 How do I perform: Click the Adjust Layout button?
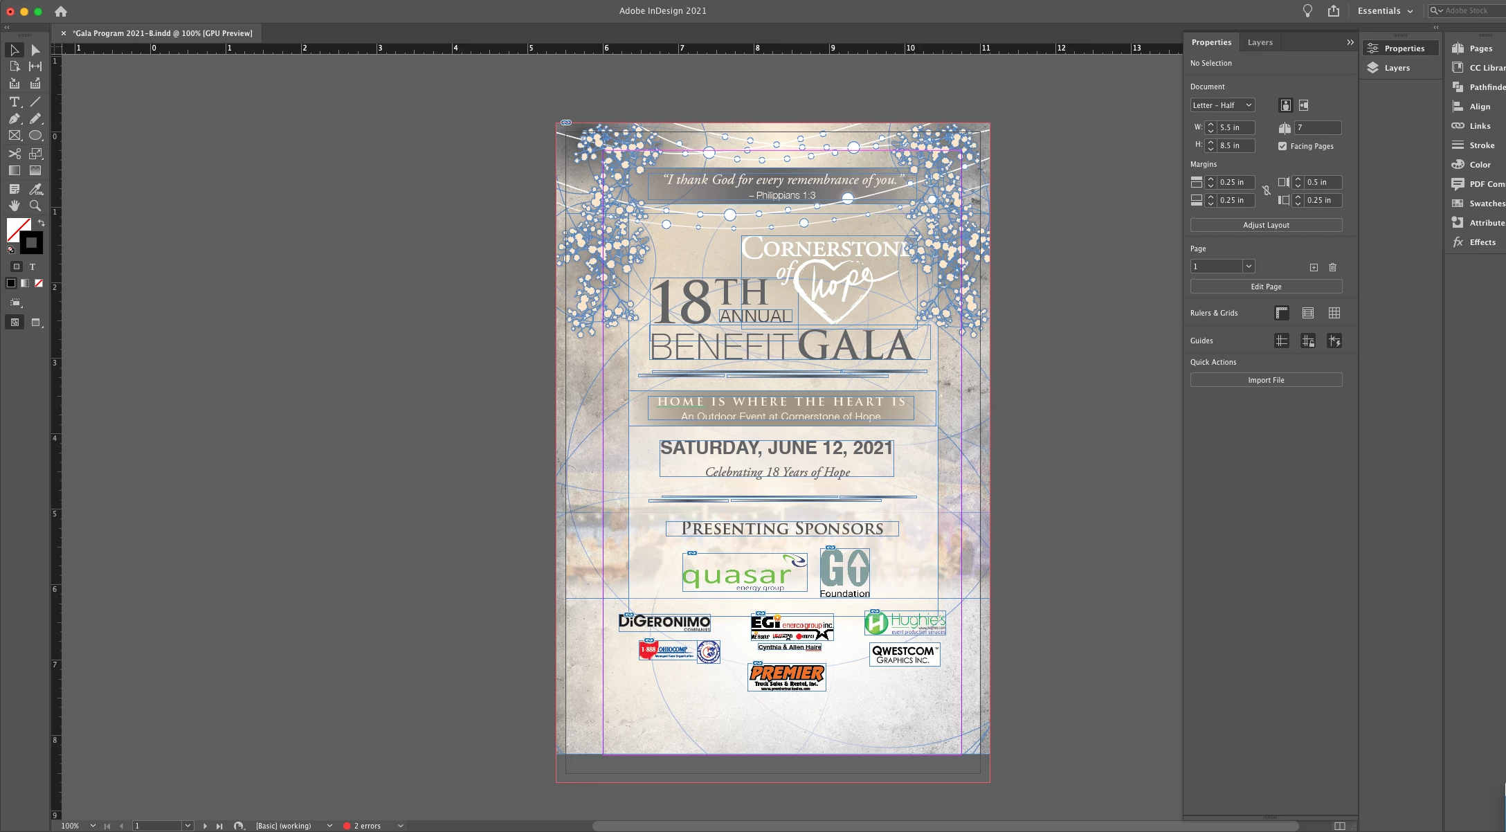tap(1266, 225)
